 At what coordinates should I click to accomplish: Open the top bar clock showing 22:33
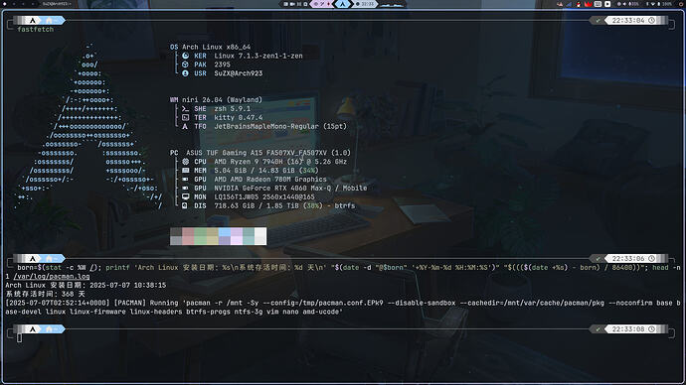(365, 4)
